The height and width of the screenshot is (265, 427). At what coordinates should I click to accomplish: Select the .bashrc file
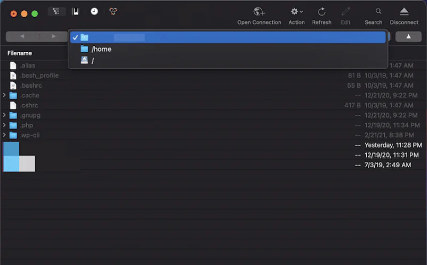(x=31, y=85)
